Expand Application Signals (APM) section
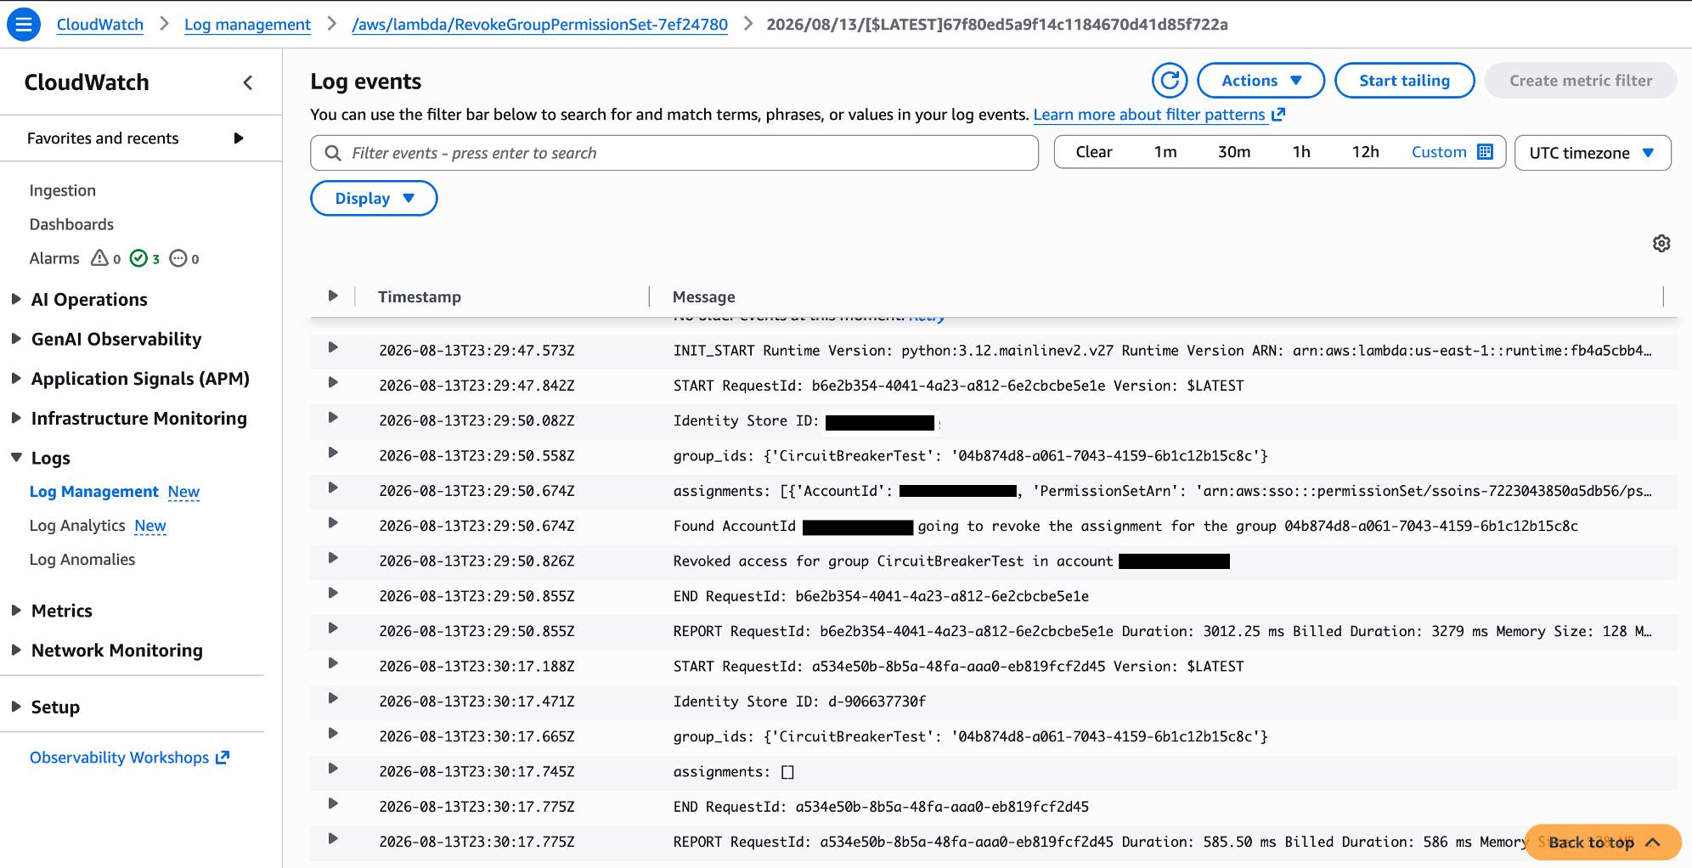The image size is (1692, 868). (16, 379)
